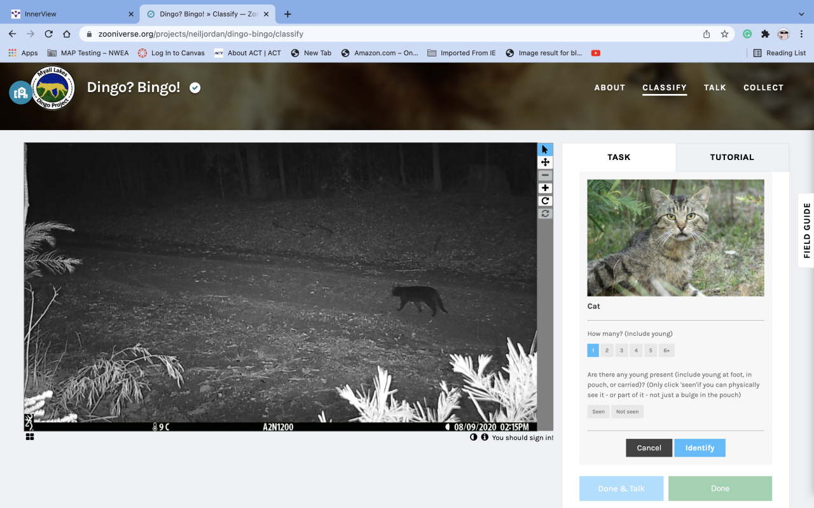The image size is (814, 508).
Task: Open subject info metadata icon
Action: coord(485,437)
